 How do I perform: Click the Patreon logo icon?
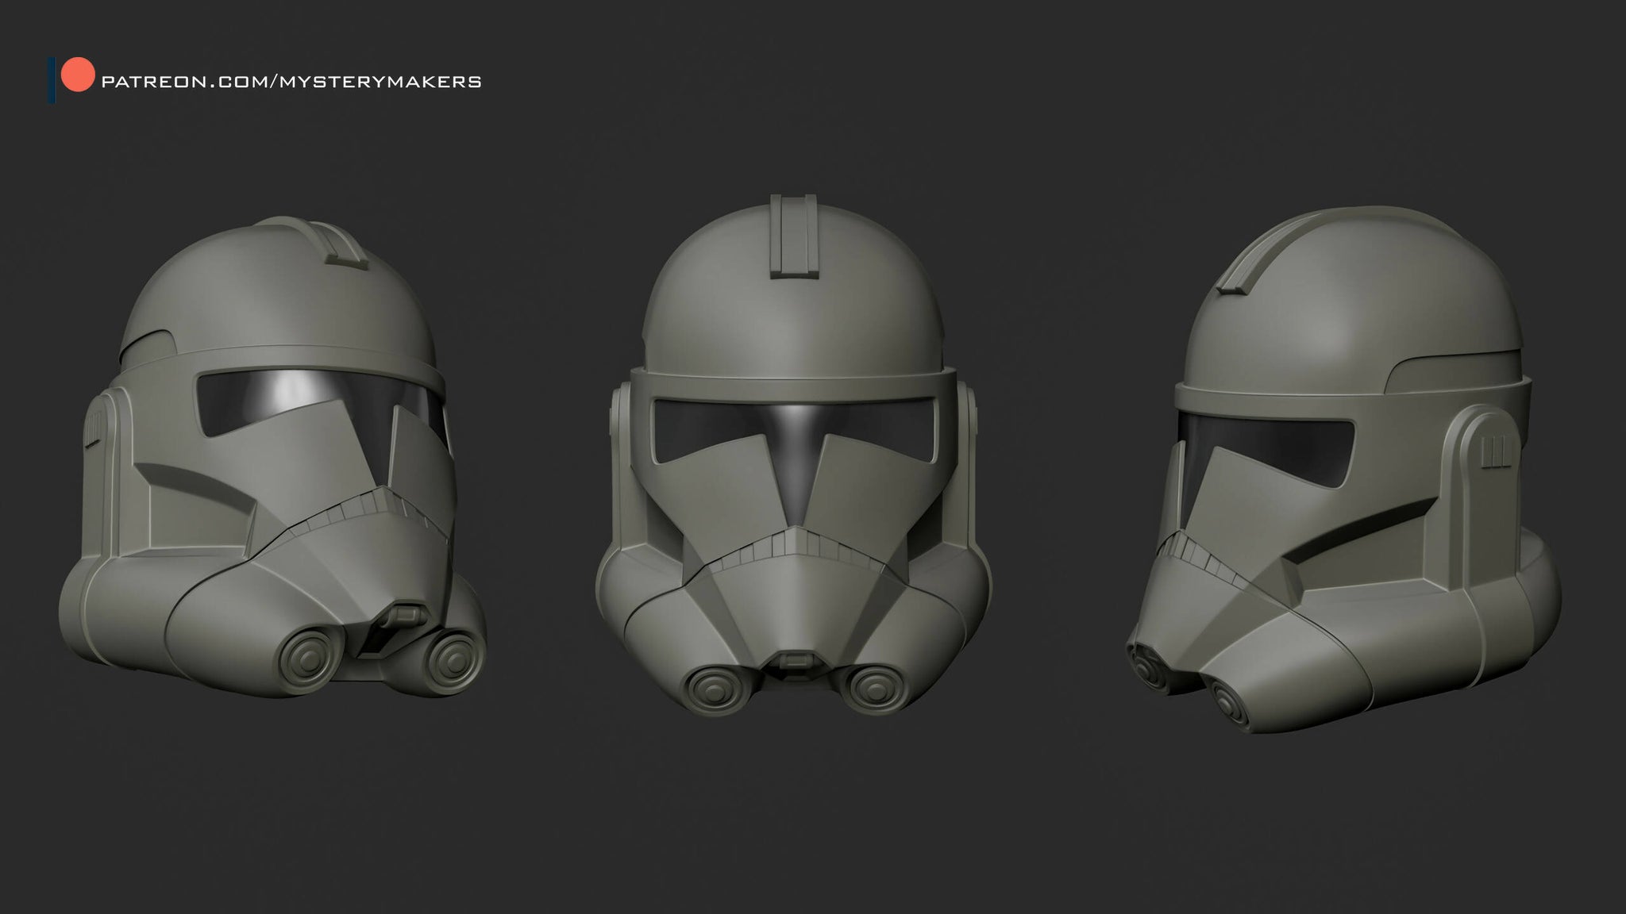pyautogui.click(x=67, y=75)
